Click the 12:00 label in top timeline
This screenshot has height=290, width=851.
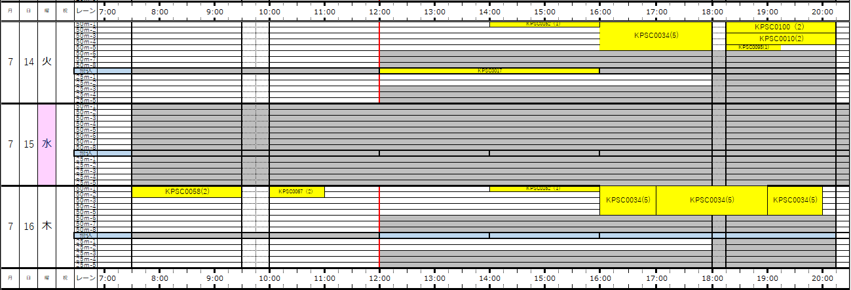[x=380, y=12]
